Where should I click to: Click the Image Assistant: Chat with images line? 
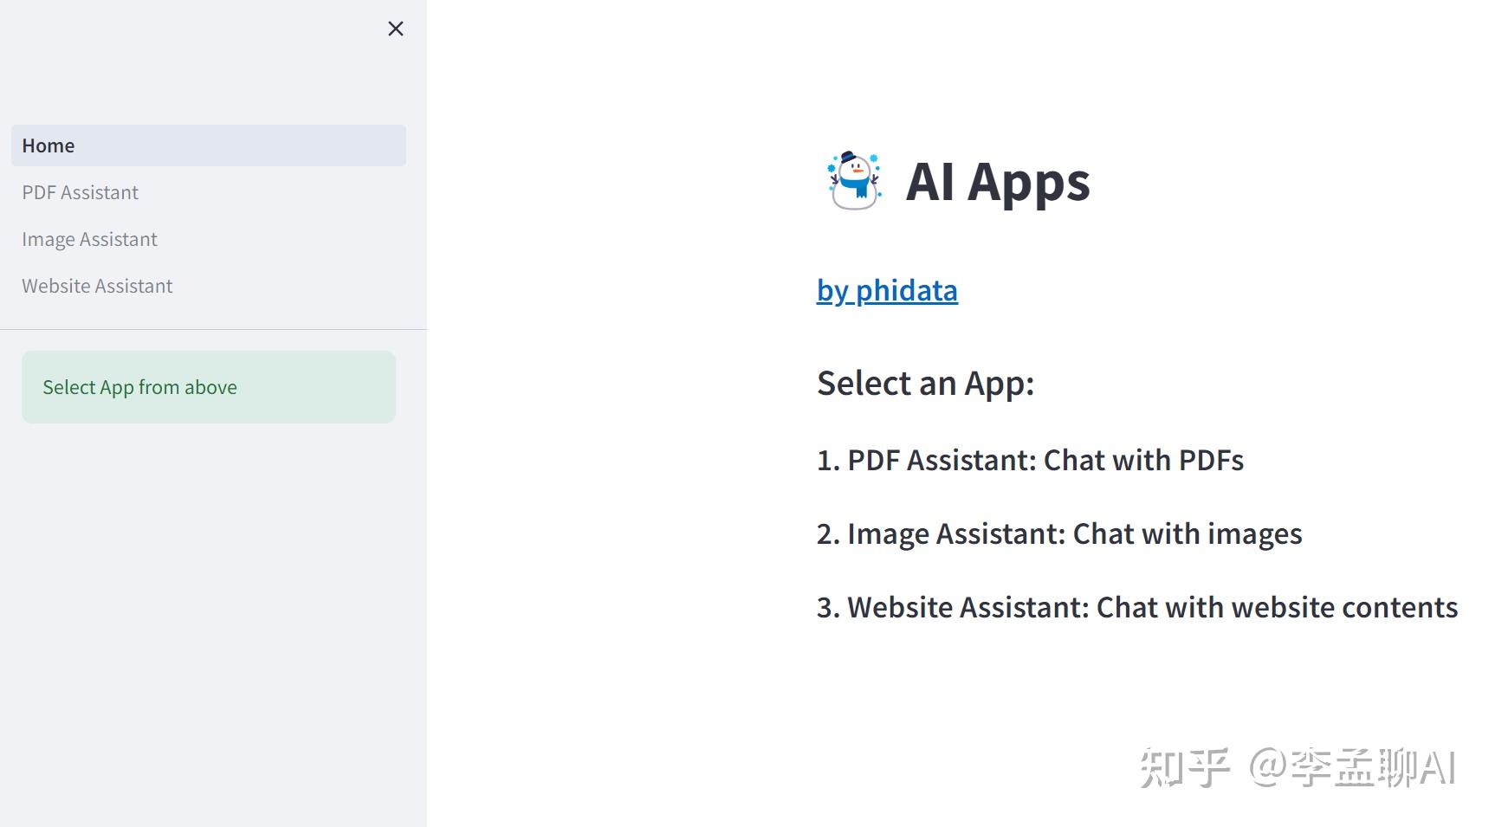point(1058,533)
